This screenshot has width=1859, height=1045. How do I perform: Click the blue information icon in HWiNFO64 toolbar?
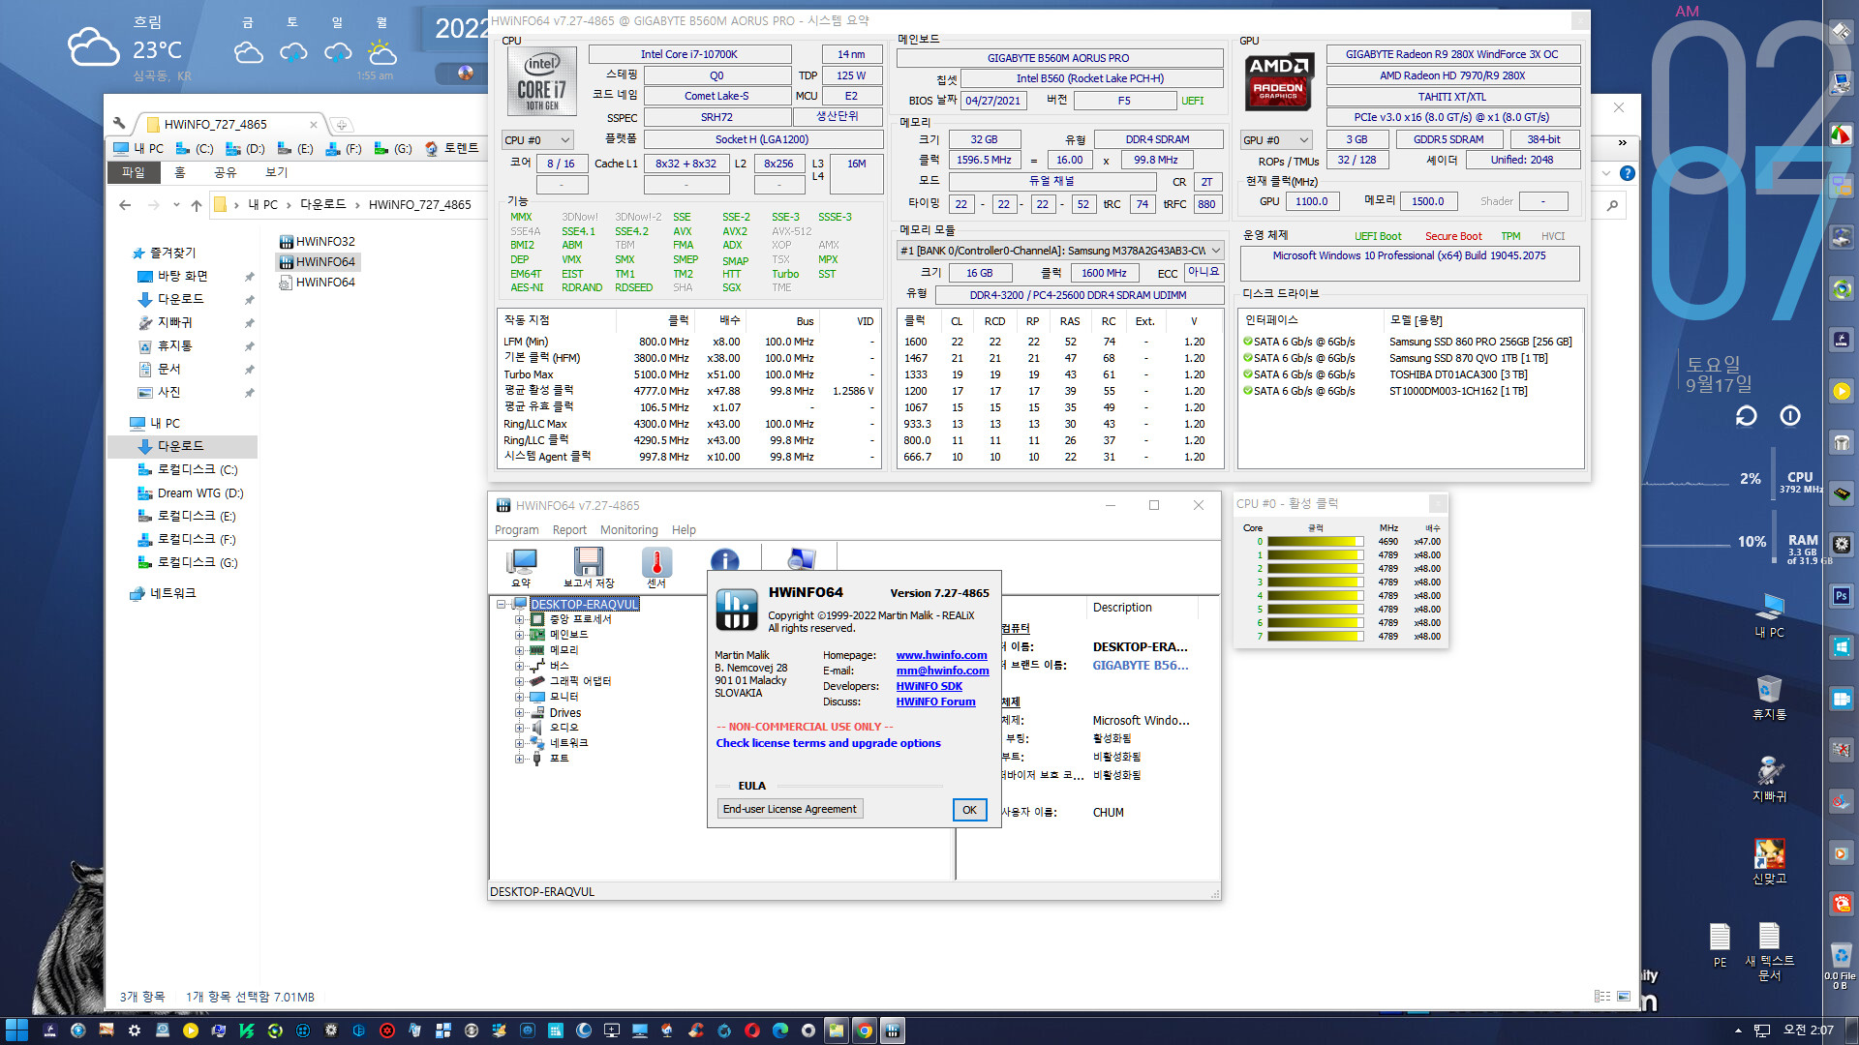click(x=724, y=560)
